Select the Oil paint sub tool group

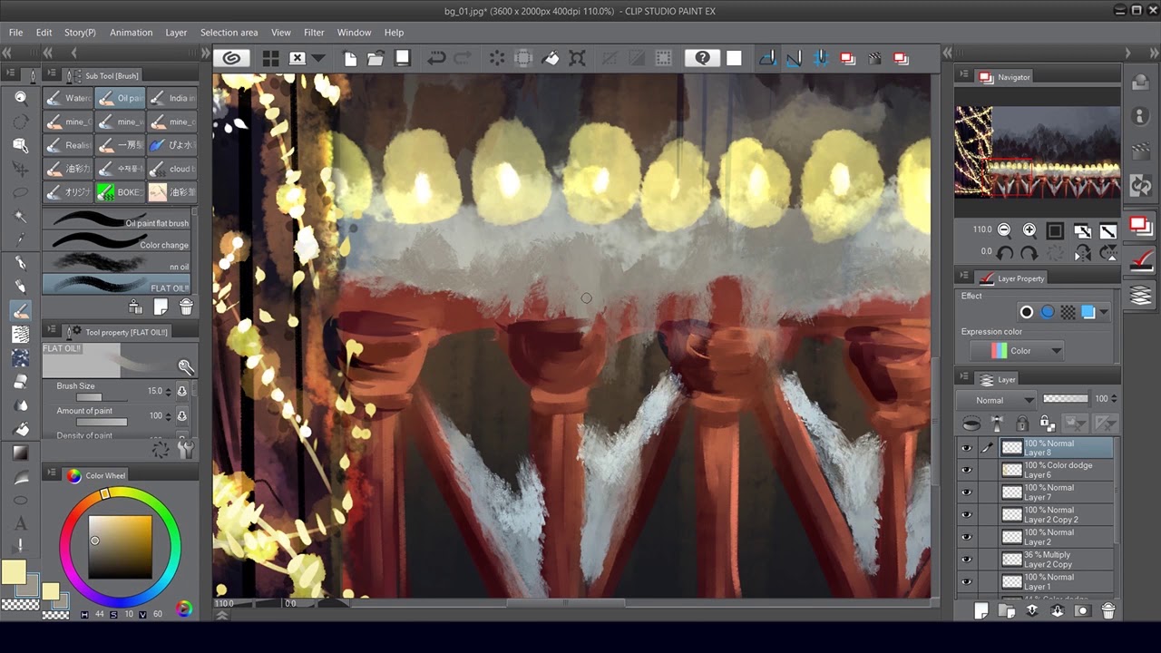(x=120, y=98)
